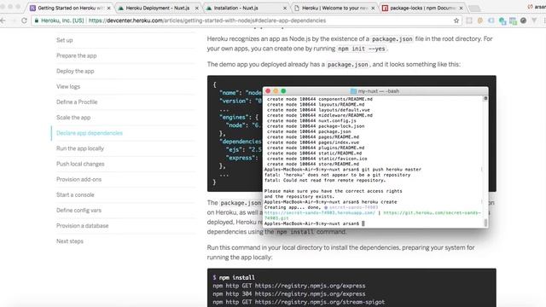
Task: Open the Set up sidebar section
Action: pos(65,40)
